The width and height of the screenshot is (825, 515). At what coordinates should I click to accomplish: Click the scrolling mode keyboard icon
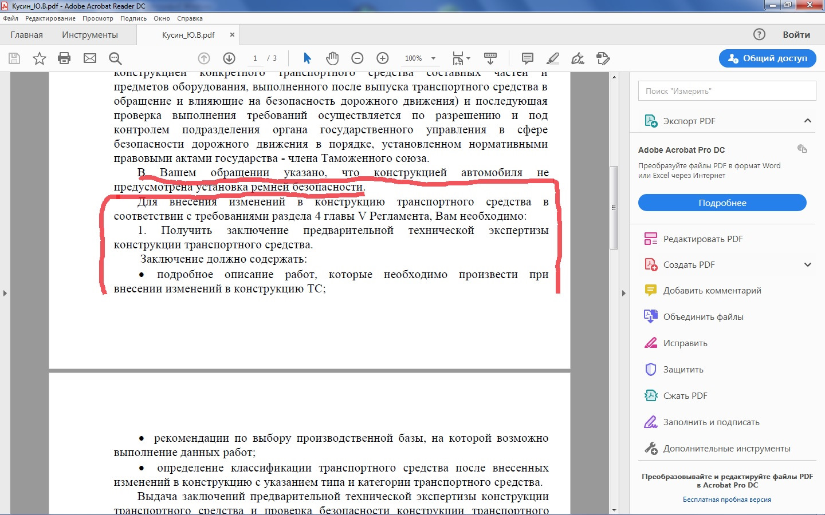click(x=490, y=58)
